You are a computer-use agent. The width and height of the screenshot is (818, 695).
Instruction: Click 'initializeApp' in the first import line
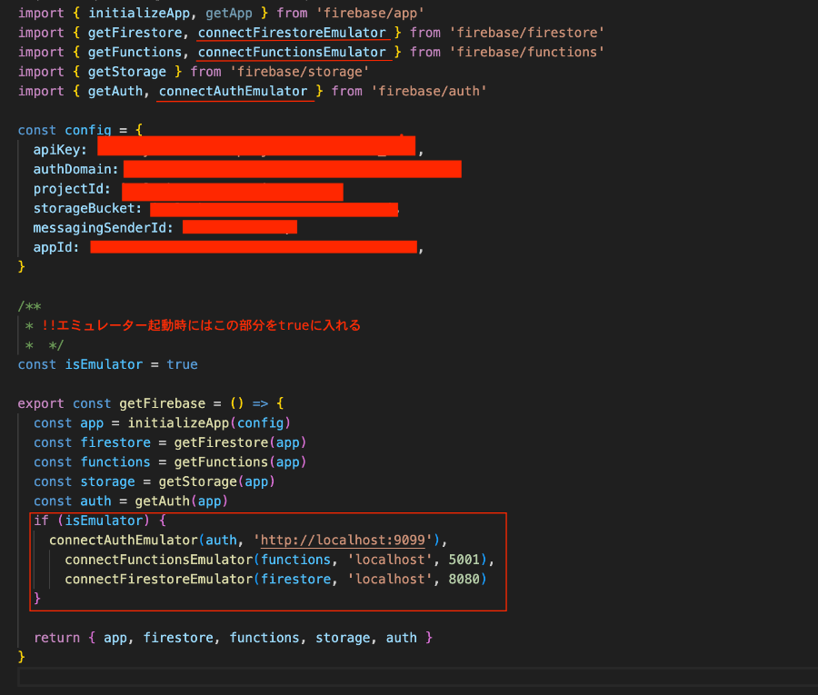coord(139,13)
